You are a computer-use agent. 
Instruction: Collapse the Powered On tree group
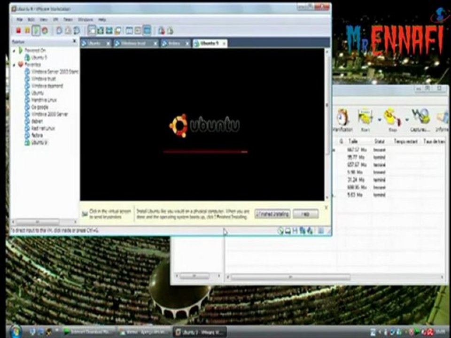tap(14, 51)
